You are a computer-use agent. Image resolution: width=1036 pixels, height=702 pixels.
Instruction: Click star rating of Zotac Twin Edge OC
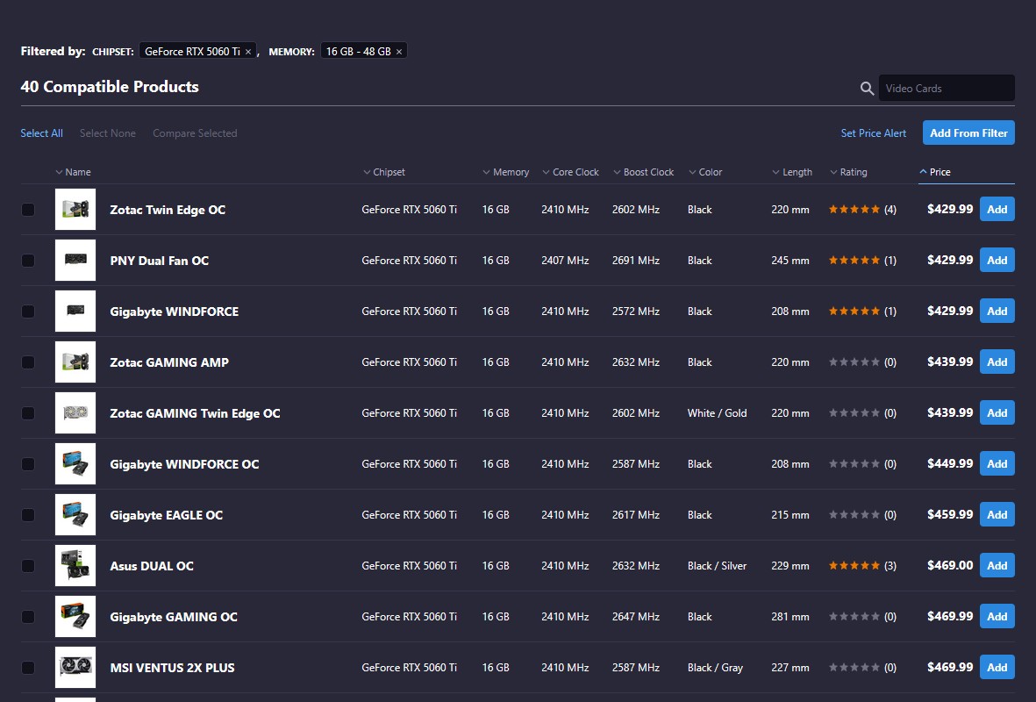click(854, 210)
